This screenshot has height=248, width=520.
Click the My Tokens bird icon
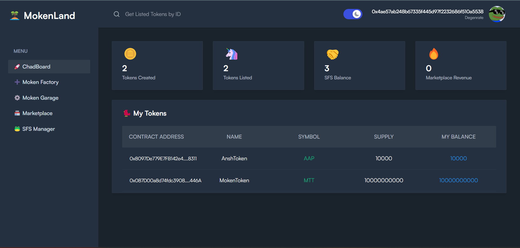pyautogui.click(x=127, y=113)
